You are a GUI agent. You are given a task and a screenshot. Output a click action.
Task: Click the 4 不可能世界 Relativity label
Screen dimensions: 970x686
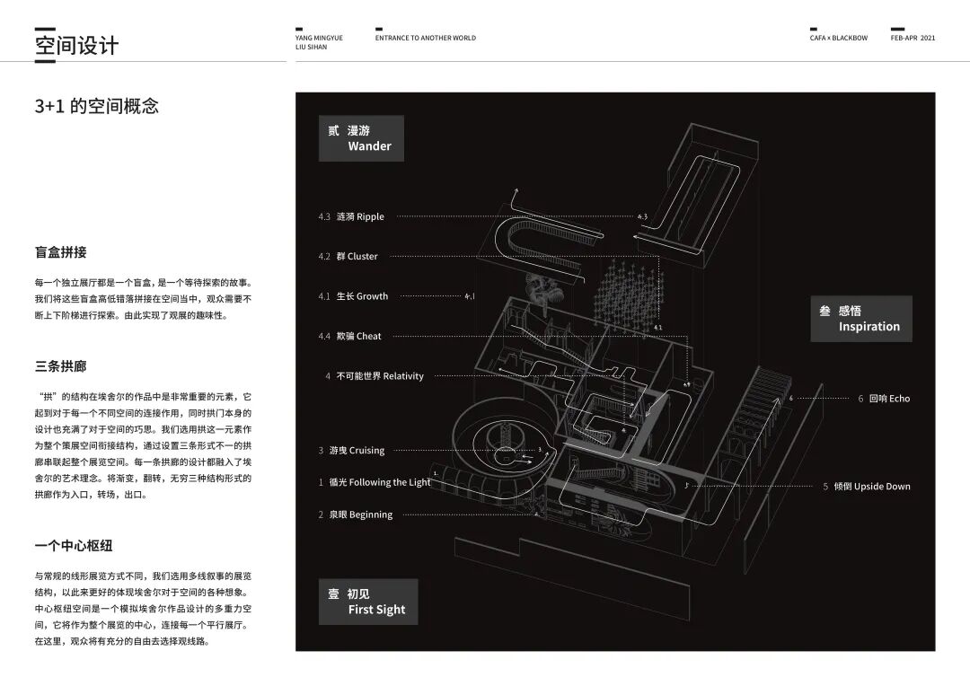pos(375,376)
